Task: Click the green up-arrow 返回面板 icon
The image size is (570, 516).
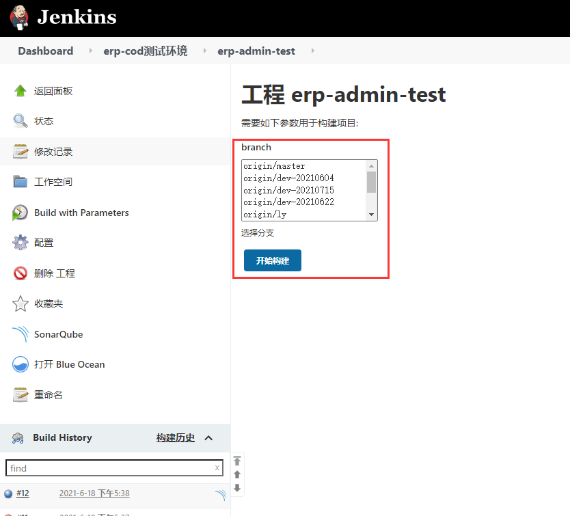Action: pyautogui.click(x=21, y=90)
